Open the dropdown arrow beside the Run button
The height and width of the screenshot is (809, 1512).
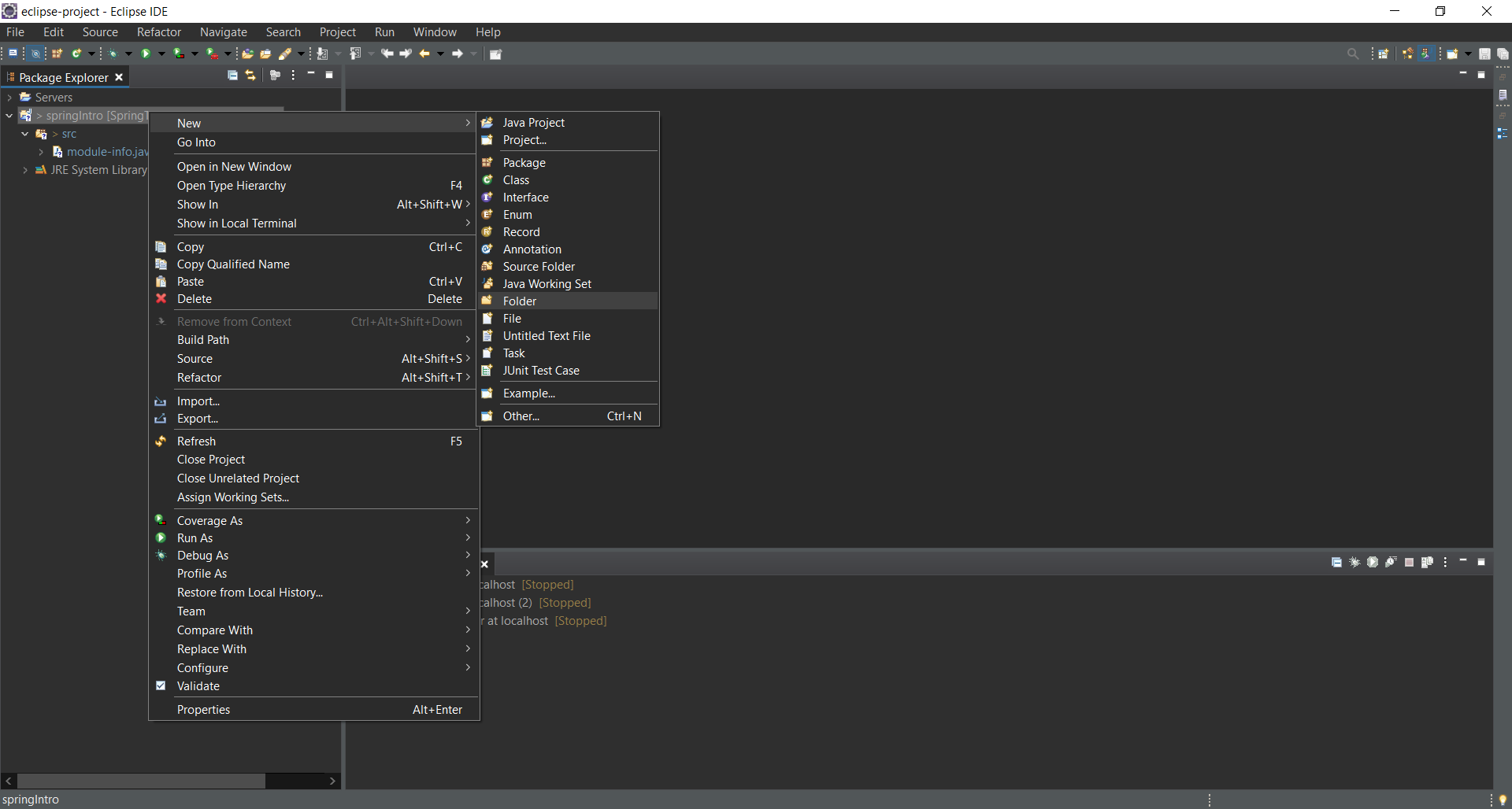tap(161, 54)
